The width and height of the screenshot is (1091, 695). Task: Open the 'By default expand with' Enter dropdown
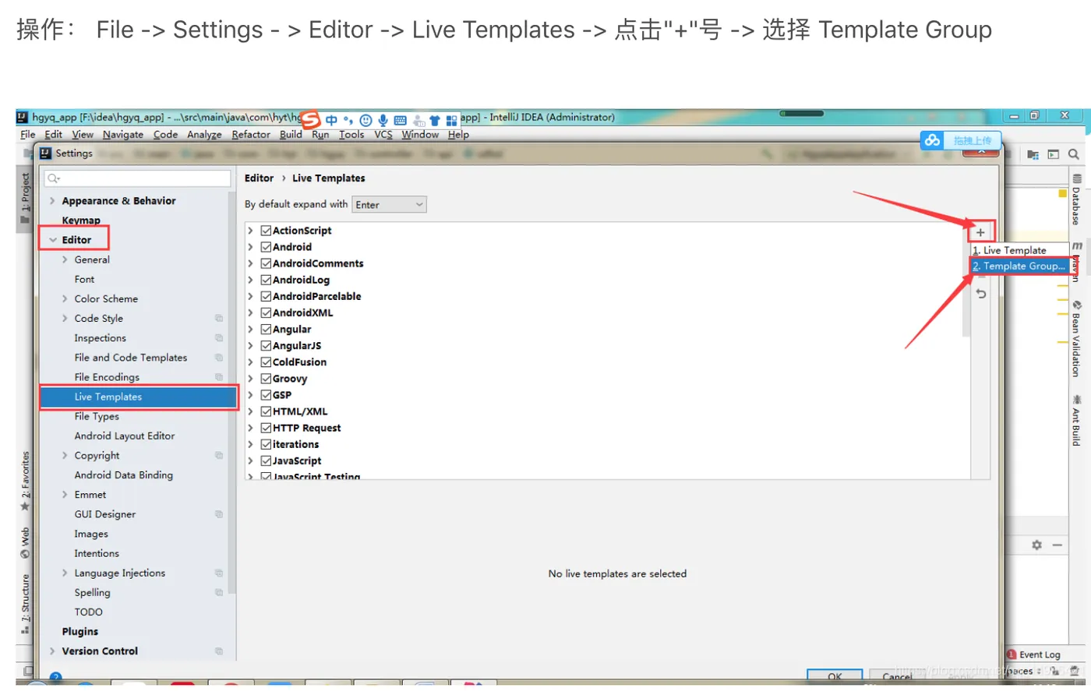pyautogui.click(x=390, y=205)
